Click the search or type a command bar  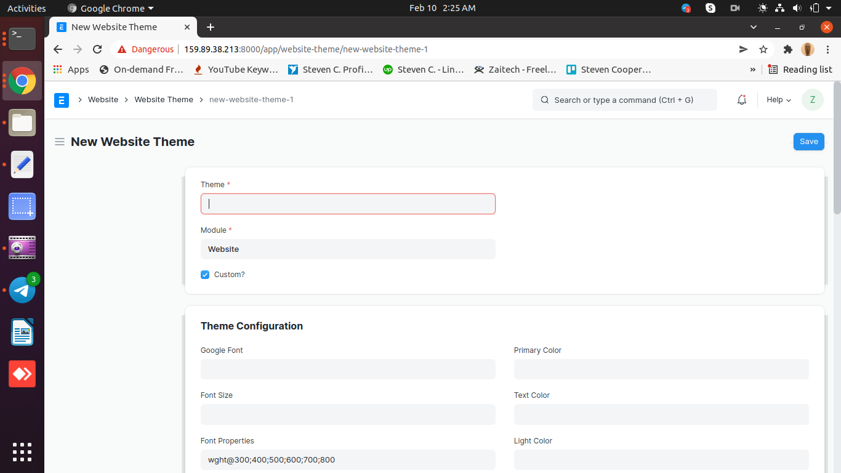click(x=624, y=99)
